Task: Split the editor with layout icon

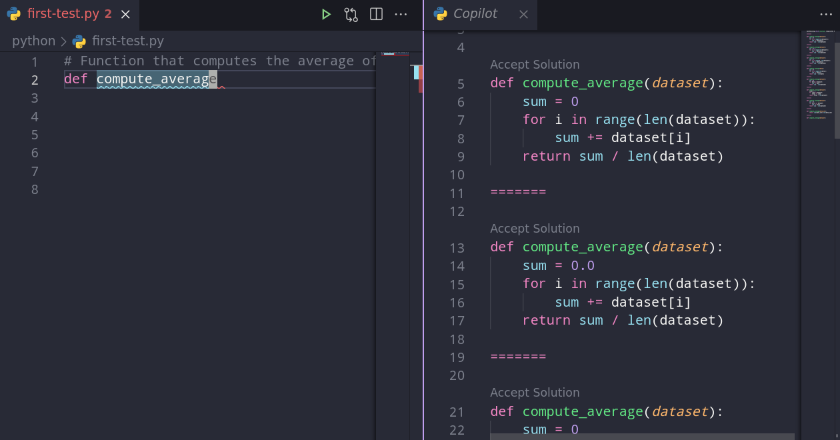Action: pos(376,14)
